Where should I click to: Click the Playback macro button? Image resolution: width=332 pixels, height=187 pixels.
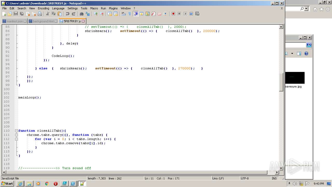coord(185,14)
